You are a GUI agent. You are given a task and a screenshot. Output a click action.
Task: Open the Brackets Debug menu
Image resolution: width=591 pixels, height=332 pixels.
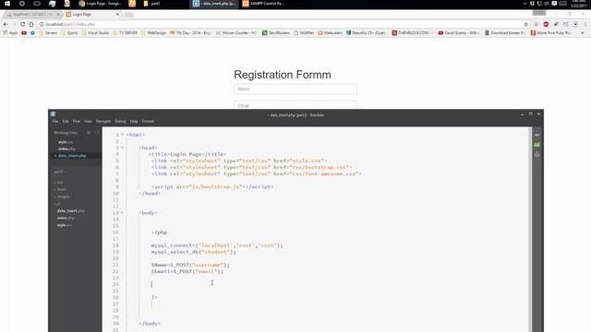click(120, 121)
